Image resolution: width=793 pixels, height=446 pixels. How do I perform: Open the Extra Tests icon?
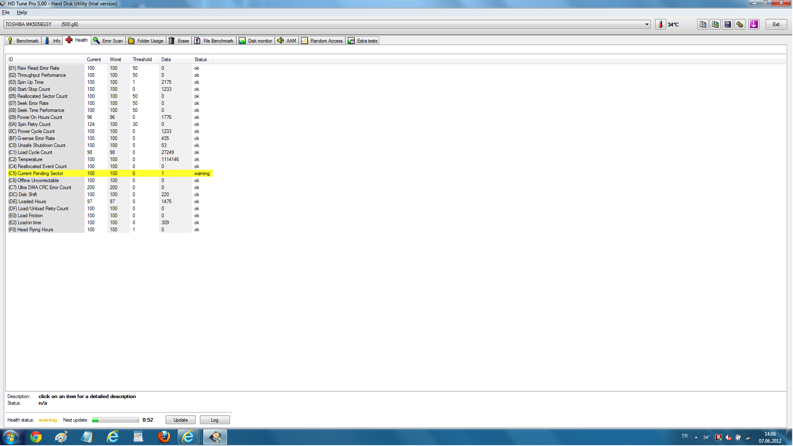[x=362, y=41]
